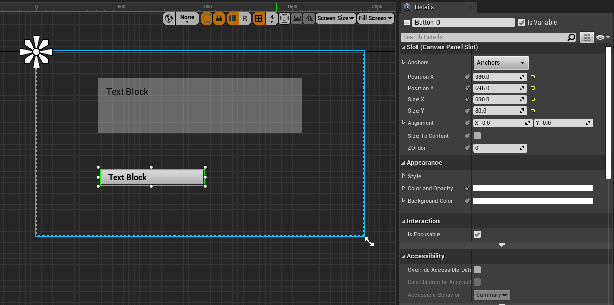Open the Screen Size dropdown
The height and width of the screenshot is (305, 614).
coord(336,18)
